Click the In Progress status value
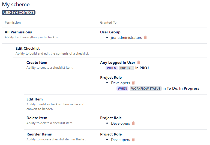The height and width of the screenshot is (145, 210). pos(189,88)
